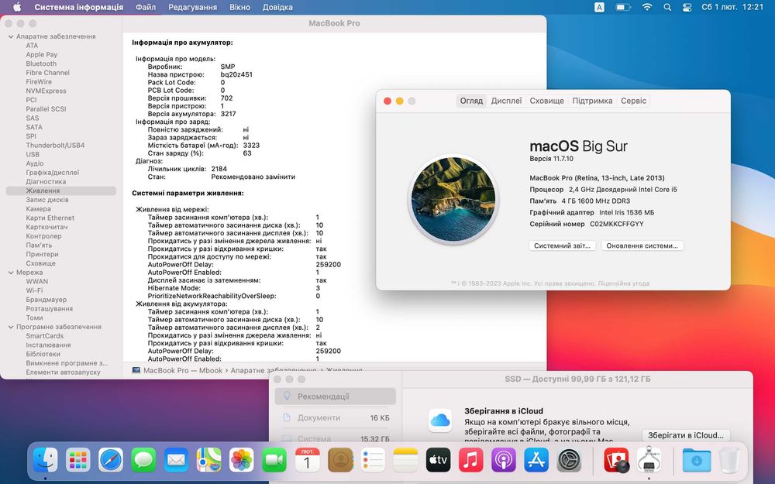The width and height of the screenshot is (775, 484).
Task: Click keyboard input source icon
Action: (x=599, y=7)
